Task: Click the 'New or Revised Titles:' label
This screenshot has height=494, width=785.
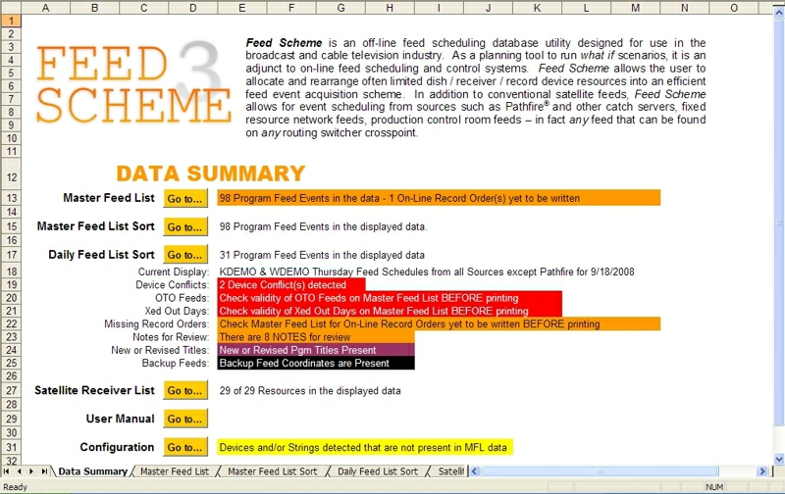Action: pos(160,350)
